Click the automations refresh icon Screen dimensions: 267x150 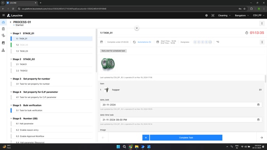tap(134, 42)
